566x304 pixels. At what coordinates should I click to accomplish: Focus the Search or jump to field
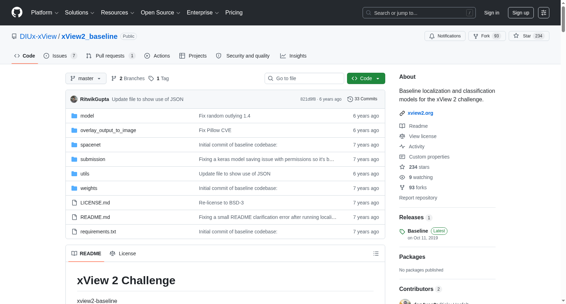pyautogui.click(x=419, y=13)
